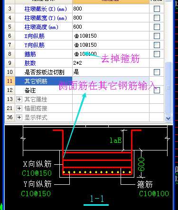The width and height of the screenshot is (178, 210).
Task: Select the X向纵筋 property name
Action: [35, 36]
